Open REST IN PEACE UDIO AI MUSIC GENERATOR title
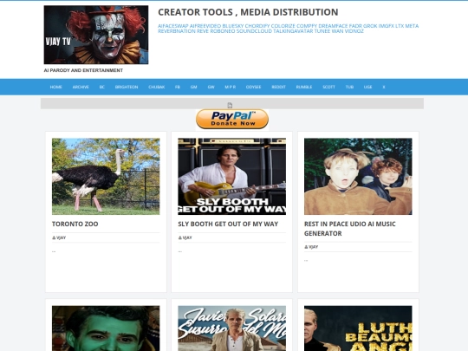The width and height of the screenshot is (468, 351). click(350, 229)
